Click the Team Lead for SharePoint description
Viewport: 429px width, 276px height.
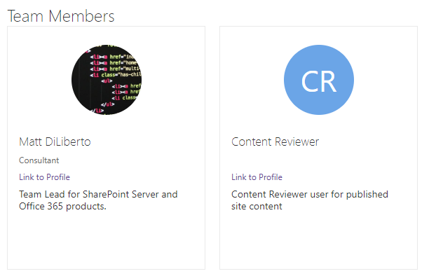pyautogui.click(x=98, y=200)
